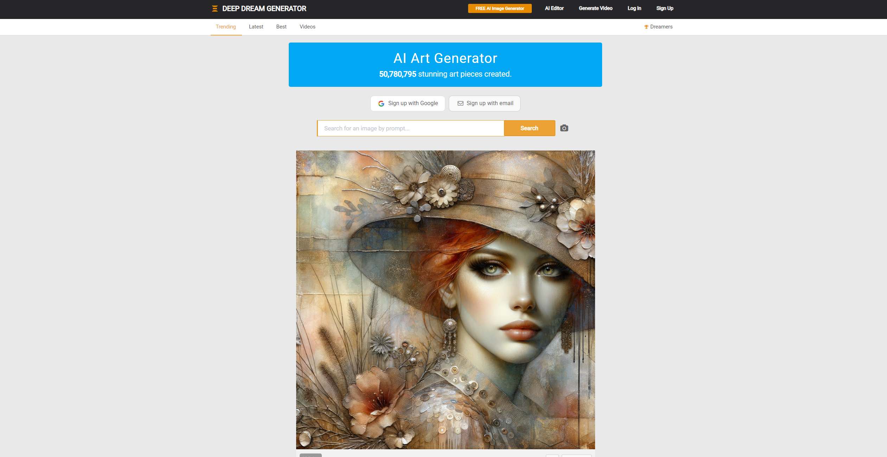The width and height of the screenshot is (887, 457).
Task: Open the Sign Up page
Action: tap(664, 8)
